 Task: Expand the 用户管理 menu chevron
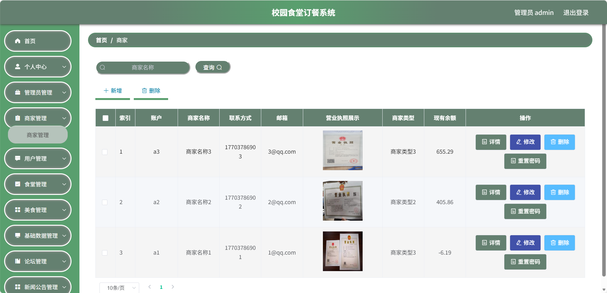[x=64, y=158]
